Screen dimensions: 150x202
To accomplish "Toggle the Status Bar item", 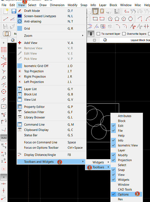I will (x=52, y=135).
